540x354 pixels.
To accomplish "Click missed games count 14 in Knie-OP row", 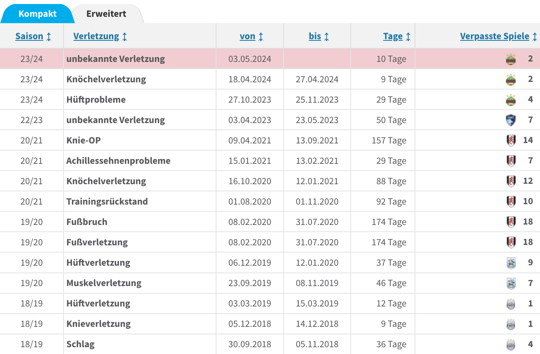I will pyautogui.click(x=528, y=140).
